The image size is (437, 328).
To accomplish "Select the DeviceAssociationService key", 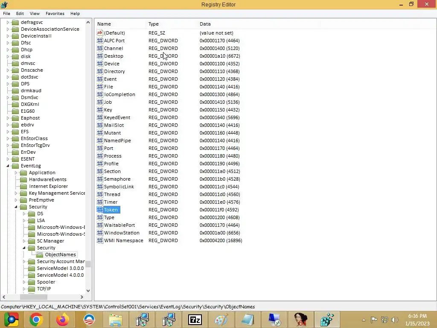I will click(x=50, y=29).
